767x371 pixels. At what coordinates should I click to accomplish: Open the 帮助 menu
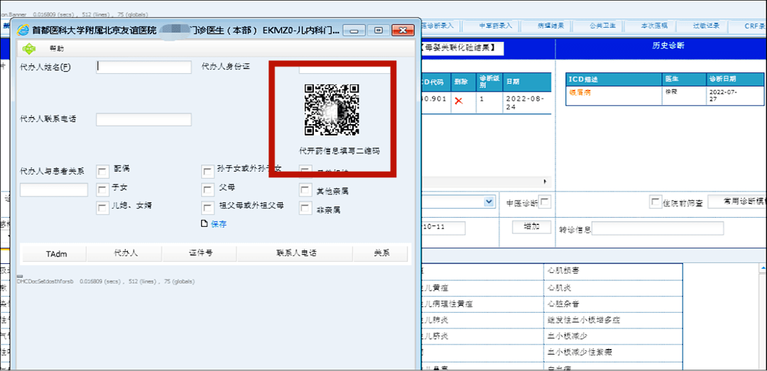click(56, 48)
